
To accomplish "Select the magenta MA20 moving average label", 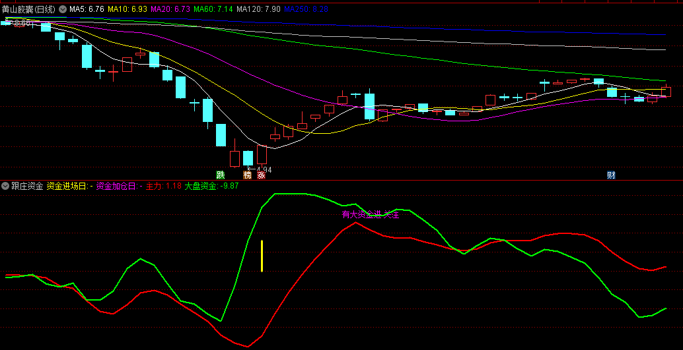I will (170, 9).
